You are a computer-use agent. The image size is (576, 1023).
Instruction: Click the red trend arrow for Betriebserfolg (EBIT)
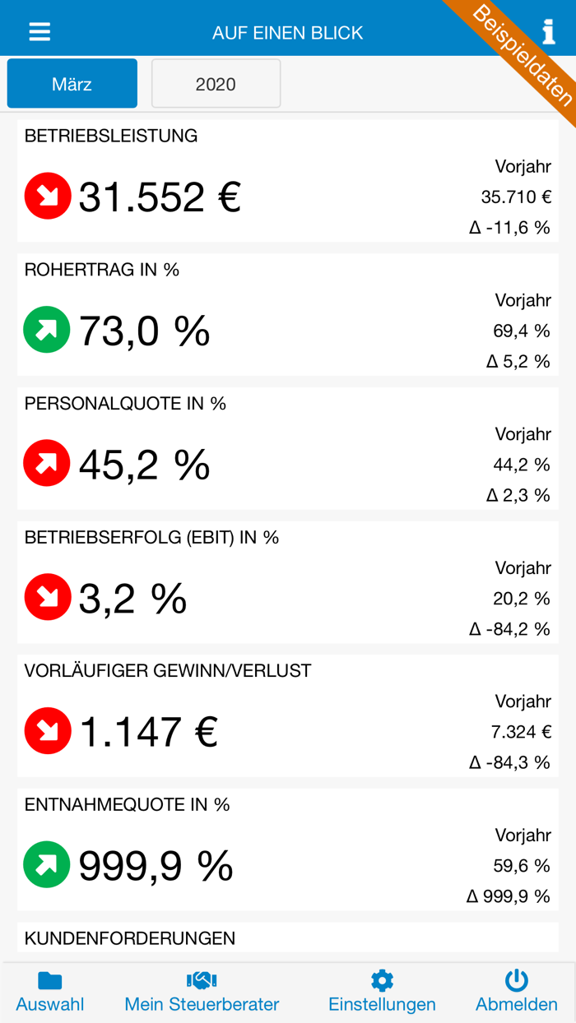pos(47,597)
